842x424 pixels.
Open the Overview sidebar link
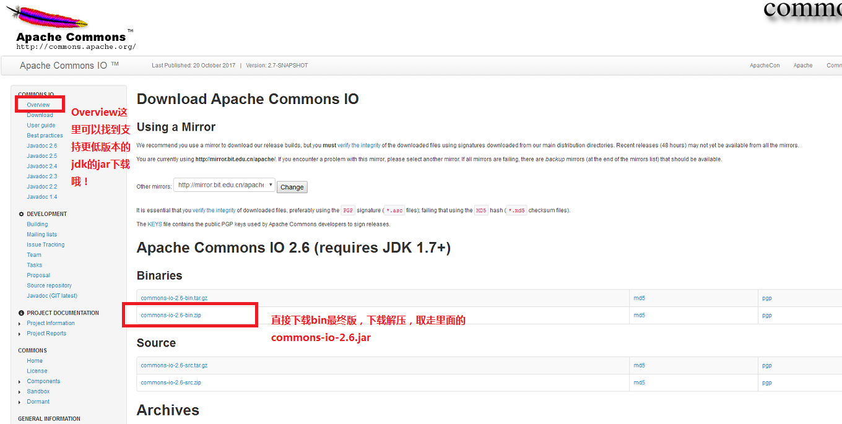click(38, 105)
